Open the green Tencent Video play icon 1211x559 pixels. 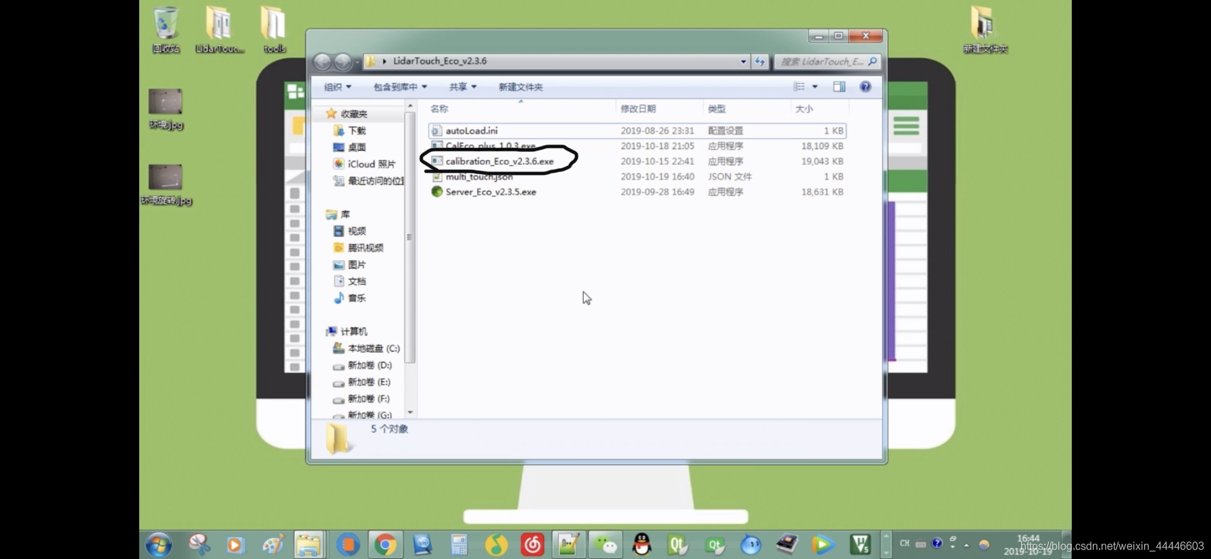click(x=822, y=544)
